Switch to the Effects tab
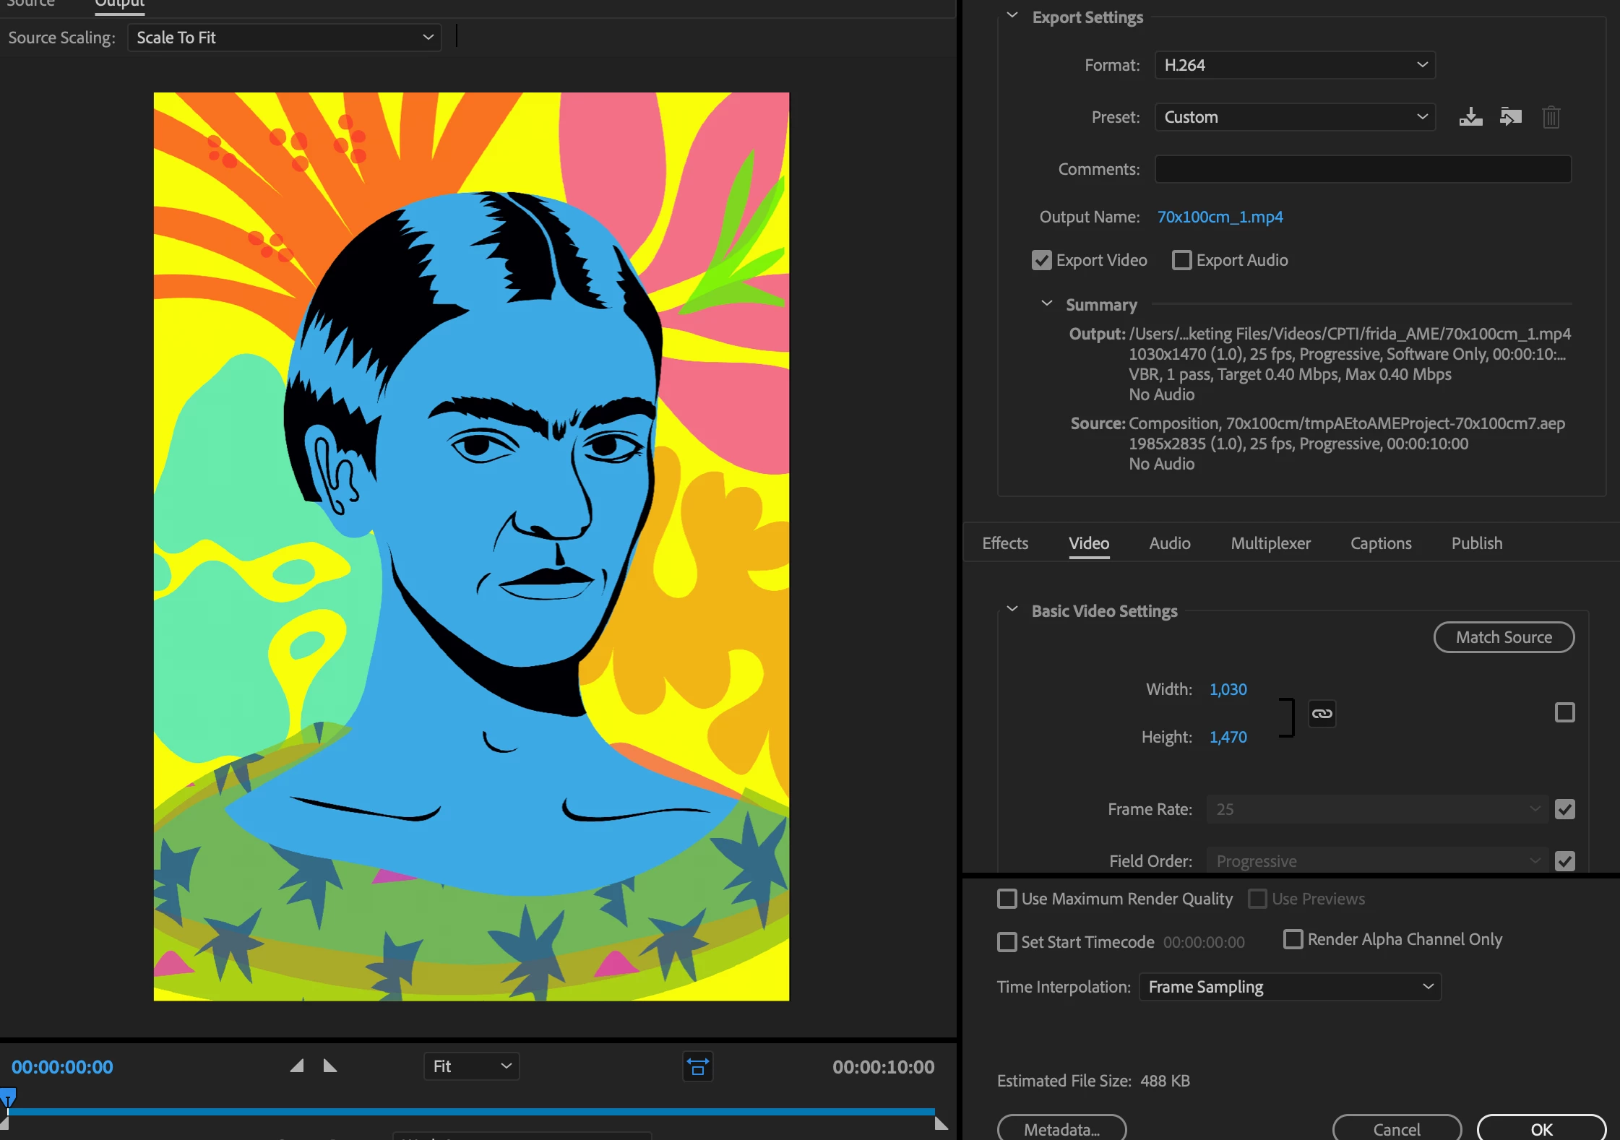Screen dimensions: 1620x1140 [x=1004, y=543]
